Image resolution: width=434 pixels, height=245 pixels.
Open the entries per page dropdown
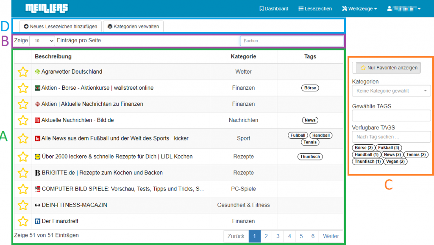(42, 41)
